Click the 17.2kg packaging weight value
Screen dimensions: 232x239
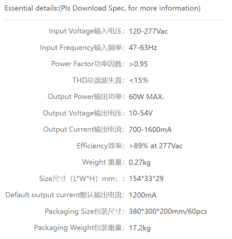[x=140, y=228]
